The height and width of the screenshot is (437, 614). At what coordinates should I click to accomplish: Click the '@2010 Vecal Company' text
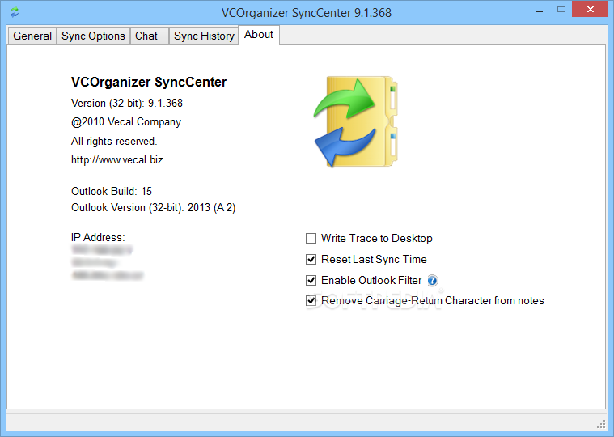[x=126, y=121]
